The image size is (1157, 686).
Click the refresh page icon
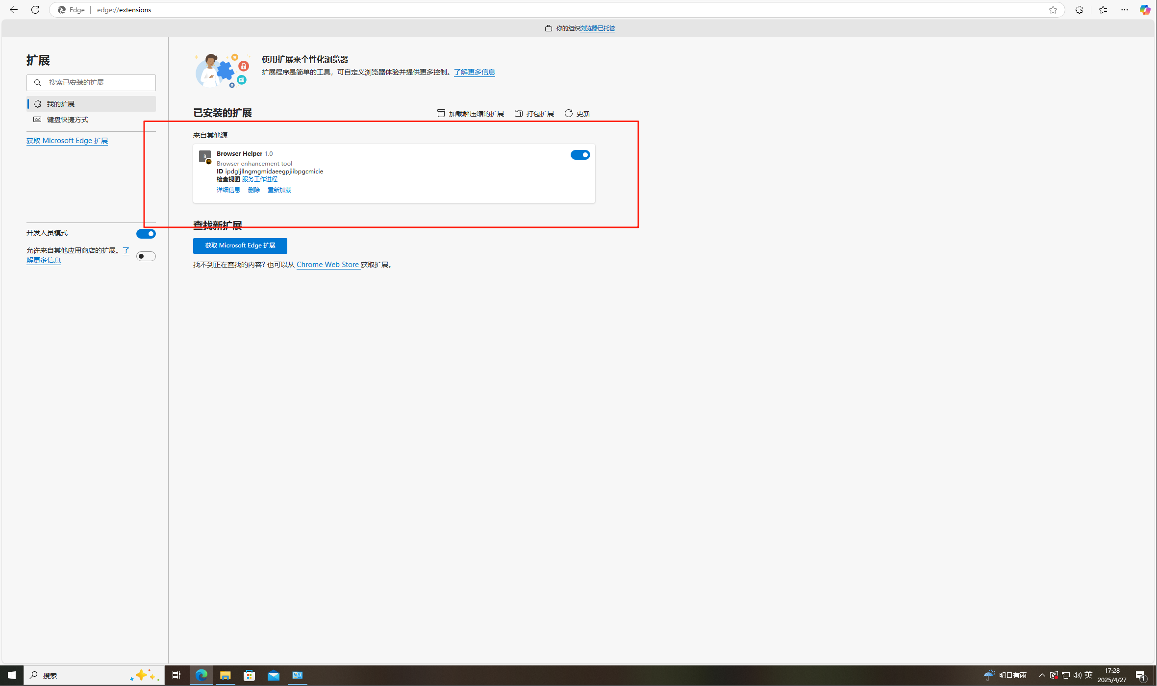click(35, 10)
